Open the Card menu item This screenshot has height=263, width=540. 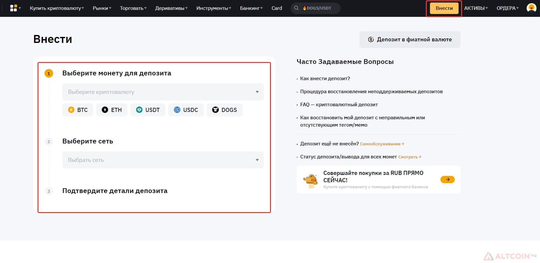click(277, 8)
